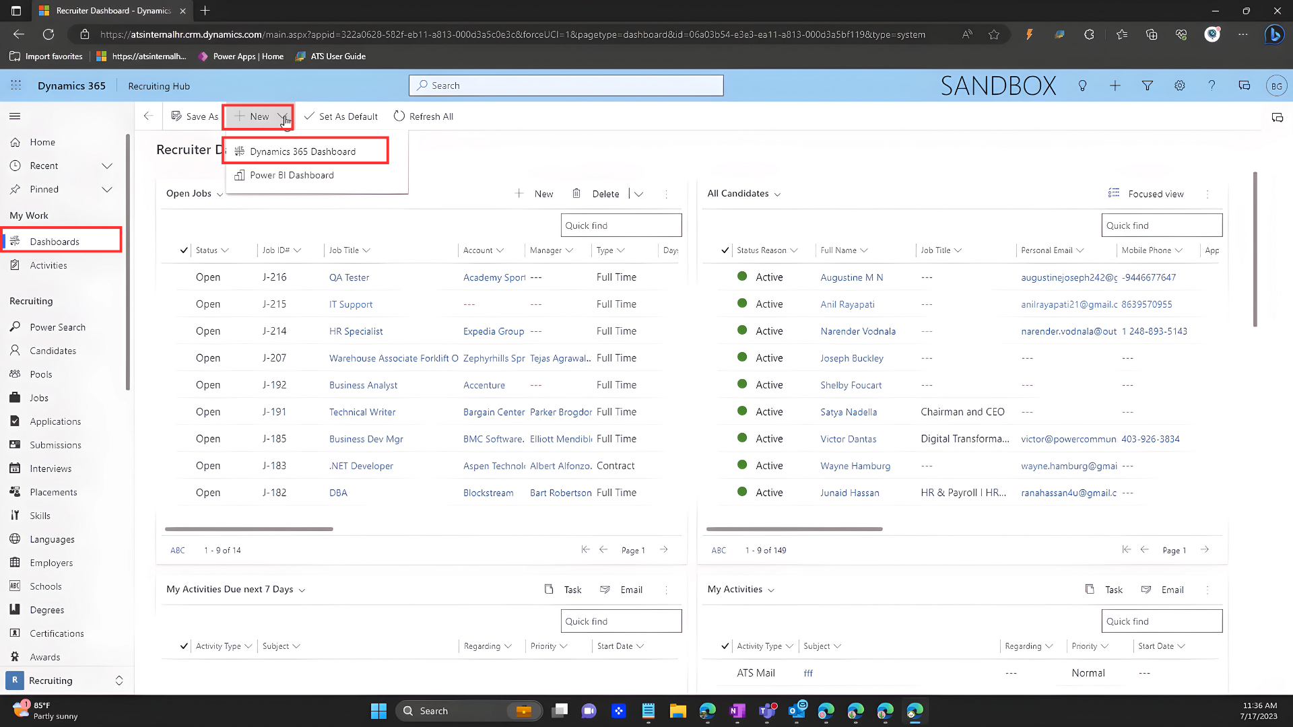The height and width of the screenshot is (727, 1293).
Task: Open Applications in the sidebar
Action: [x=55, y=421]
